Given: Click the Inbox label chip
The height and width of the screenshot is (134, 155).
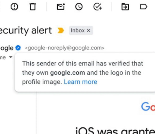Looking at the screenshot, I should (81, 30).
